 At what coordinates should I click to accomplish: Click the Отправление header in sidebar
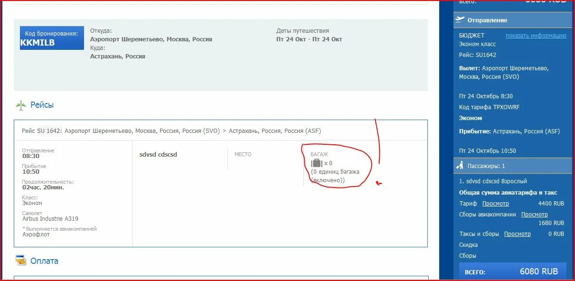487,20
